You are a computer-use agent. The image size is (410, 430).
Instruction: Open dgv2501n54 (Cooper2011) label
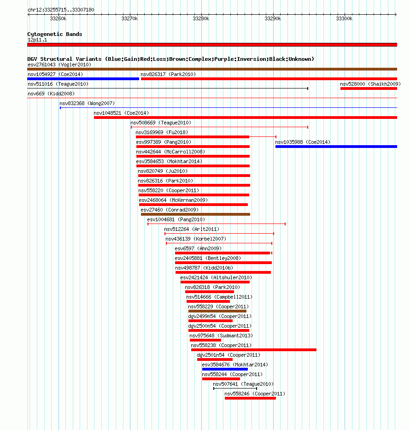point(228,355)
